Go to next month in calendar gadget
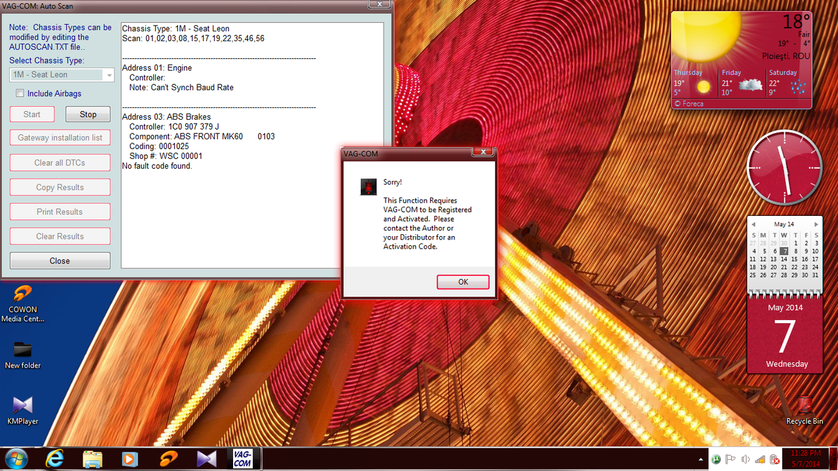 pyautogui.click(x=816, y=224)
